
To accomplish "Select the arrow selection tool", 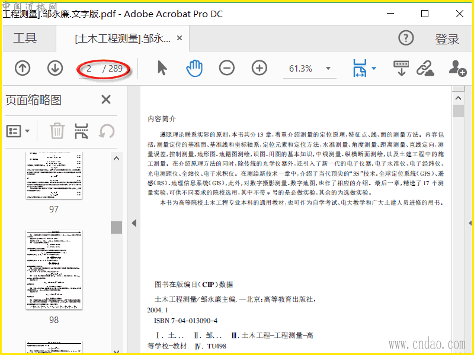I will (162, 67).
